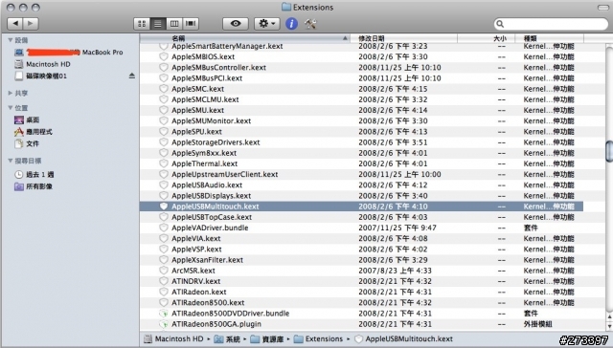This screenshot has width=613, height=348.
Task: Click AppleUSBMultitouch.kext in the path bar
Action: [x=403, y=339]
